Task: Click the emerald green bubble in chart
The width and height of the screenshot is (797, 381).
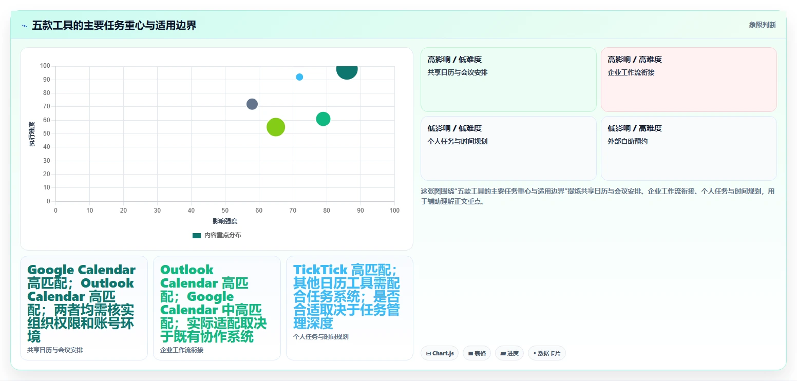Action: coord(323,119)
